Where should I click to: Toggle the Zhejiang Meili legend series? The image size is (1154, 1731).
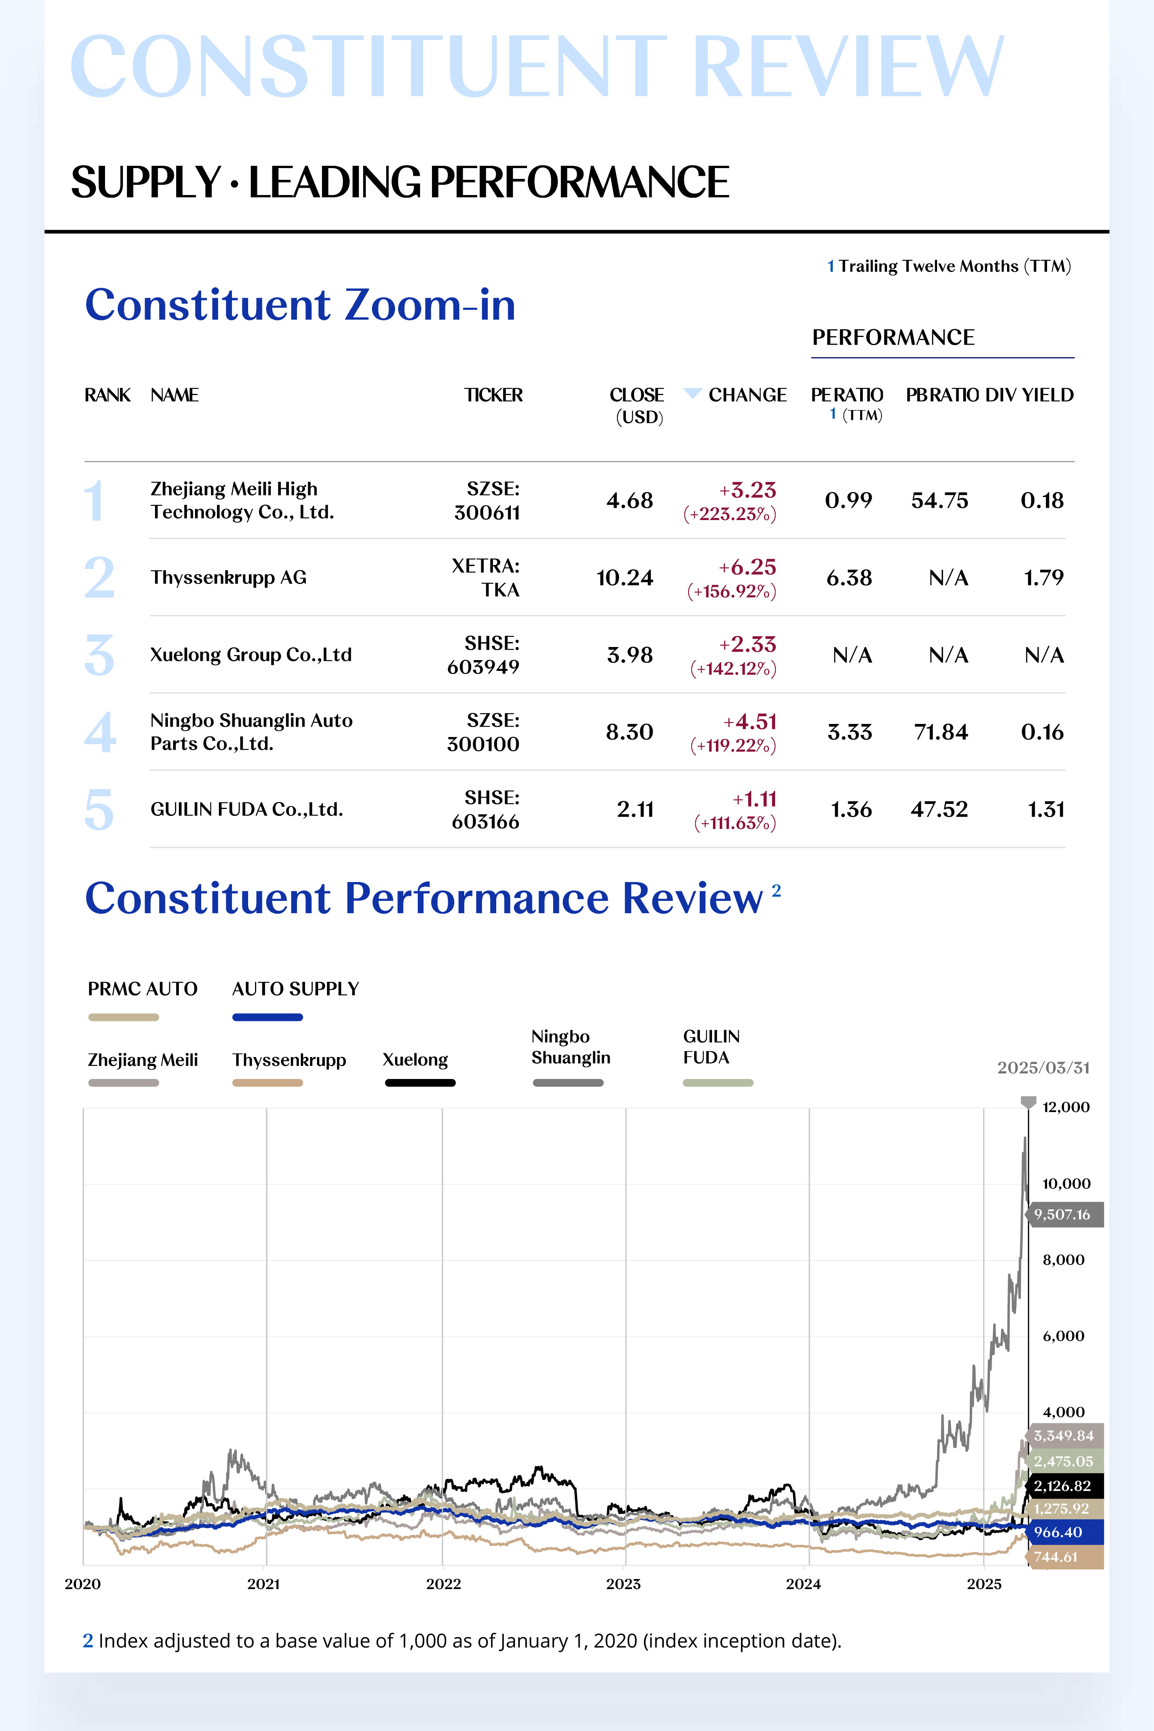(143, 1069)
